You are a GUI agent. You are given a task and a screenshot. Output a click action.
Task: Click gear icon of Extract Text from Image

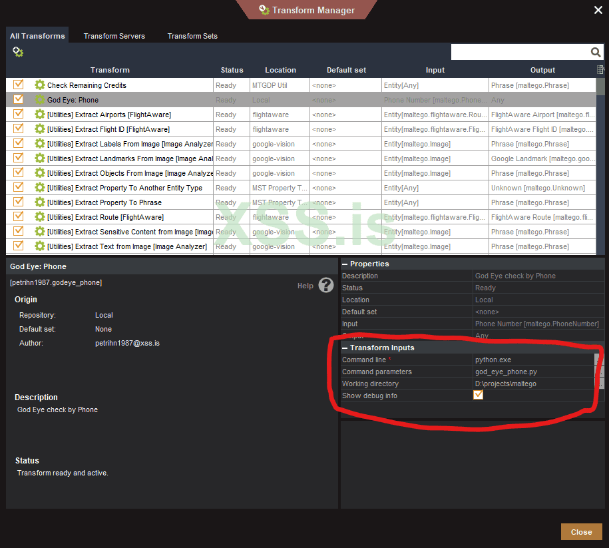[x=40, y=246]
